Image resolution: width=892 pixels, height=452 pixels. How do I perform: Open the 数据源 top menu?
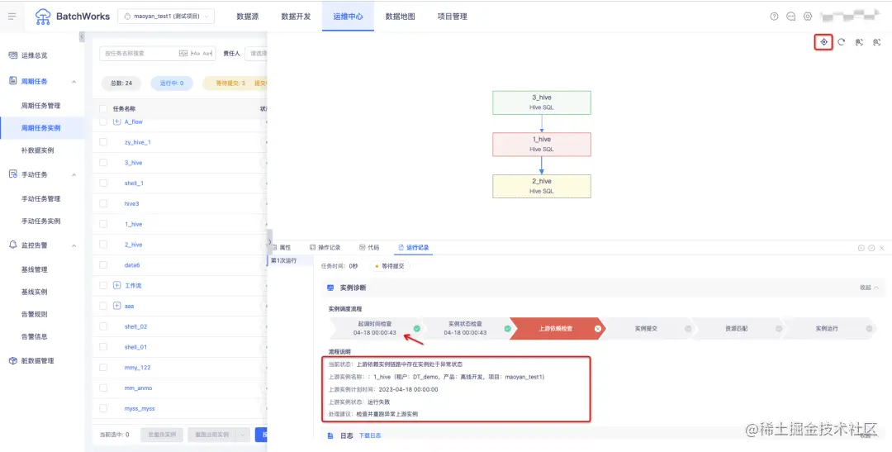click(x=248, y=17)
